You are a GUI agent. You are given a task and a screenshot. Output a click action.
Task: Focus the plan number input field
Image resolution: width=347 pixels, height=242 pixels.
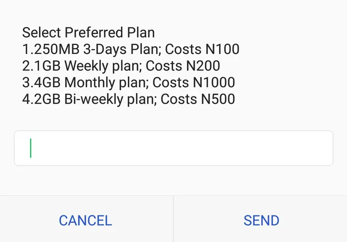coord(173,148)
